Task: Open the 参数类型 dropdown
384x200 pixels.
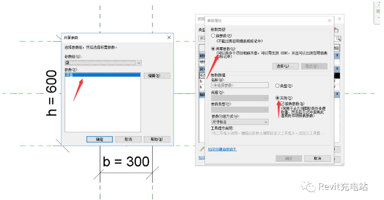Action: click(240, 109)
